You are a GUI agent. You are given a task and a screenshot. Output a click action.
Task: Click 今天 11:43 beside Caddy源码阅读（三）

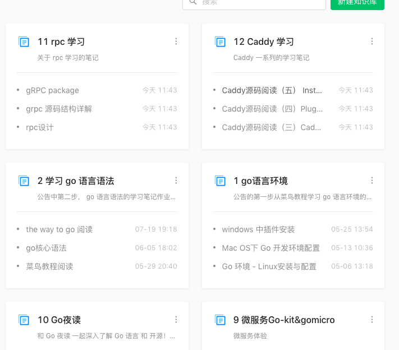tap(356, 127)
